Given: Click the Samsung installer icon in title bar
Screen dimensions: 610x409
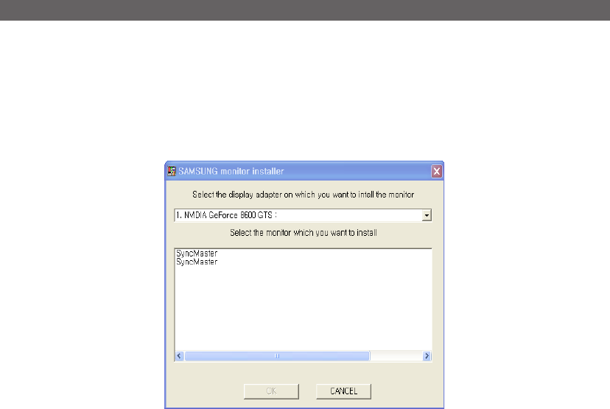Looking at the screenshot, I should tap(171, 171).
